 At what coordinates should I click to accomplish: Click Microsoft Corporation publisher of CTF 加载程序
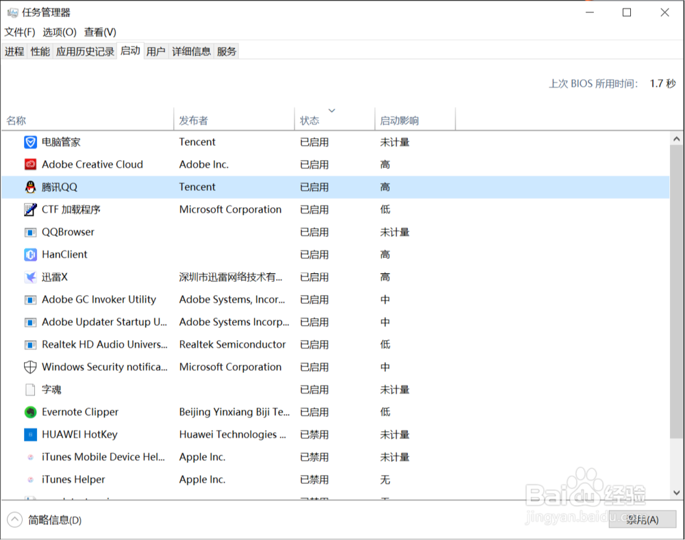pos(230,209)
